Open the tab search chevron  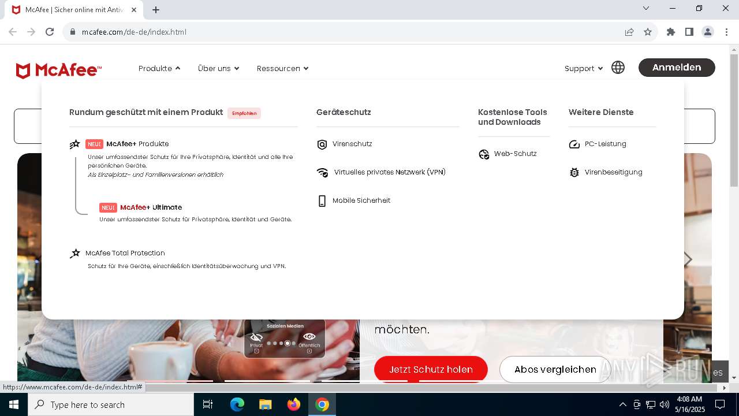click(x=646, y=8)
